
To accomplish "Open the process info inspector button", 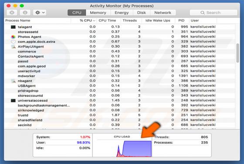I will 25,13.
